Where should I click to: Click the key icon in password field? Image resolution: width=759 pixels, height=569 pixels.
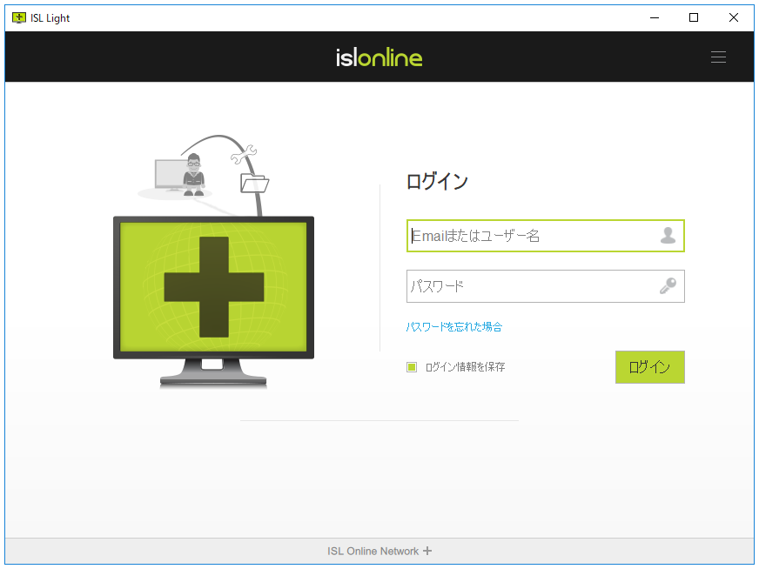coord(668,286)
